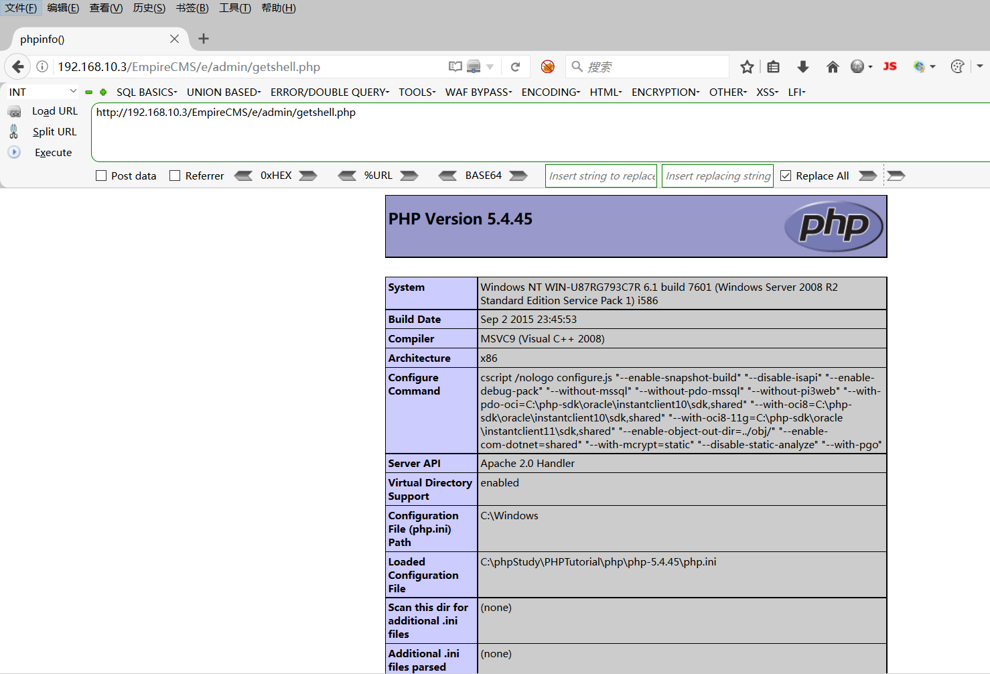Open the NoScript block icon
Image resolution: width=990 pixels, height=674 pixels.
pyautogui.click(x=547, y=66)
